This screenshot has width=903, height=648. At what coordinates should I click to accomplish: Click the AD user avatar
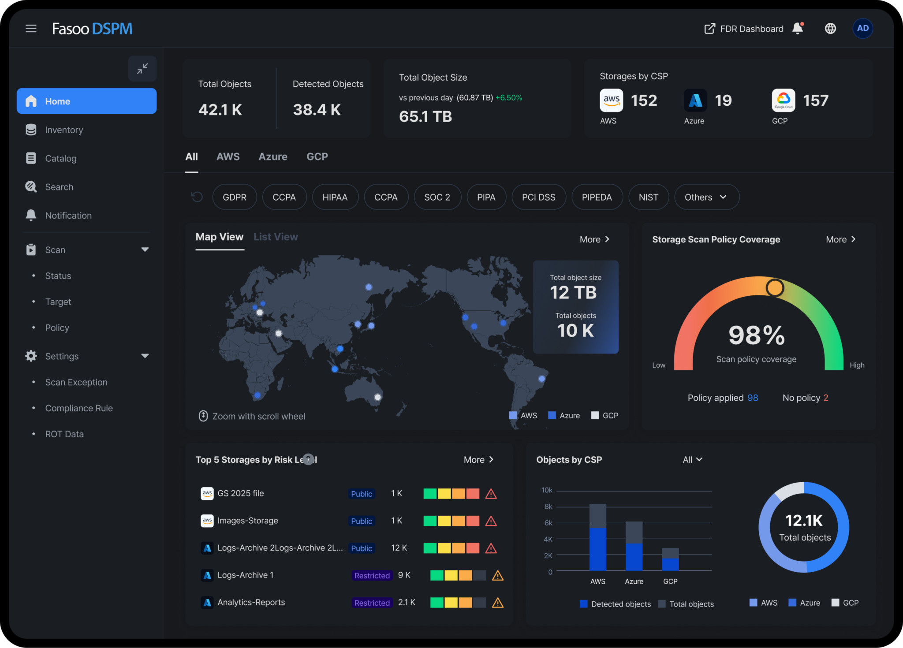863,28
